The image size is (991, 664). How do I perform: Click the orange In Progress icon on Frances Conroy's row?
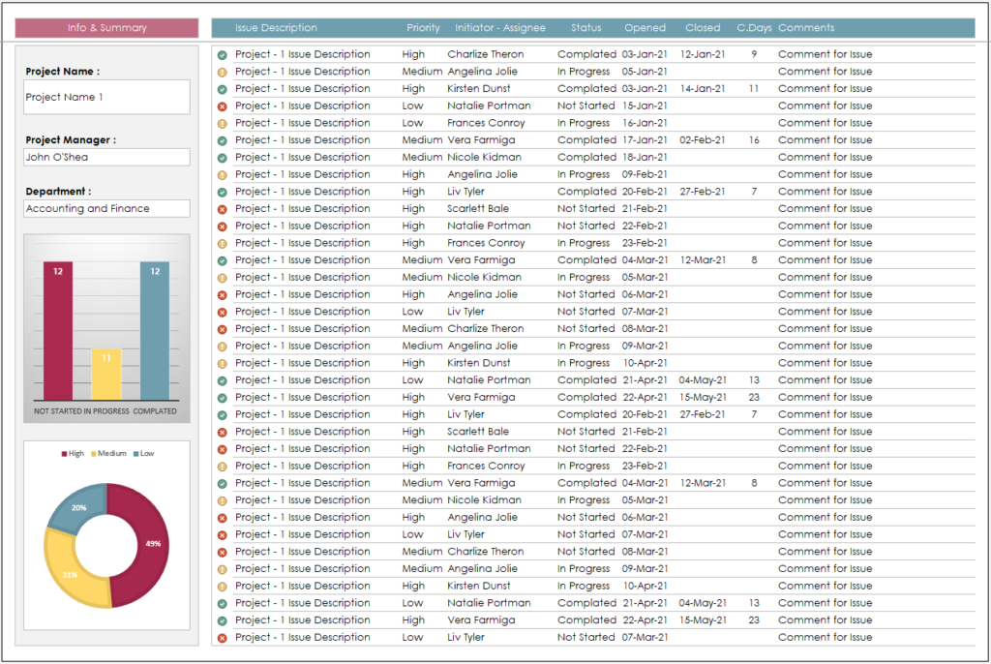tap(224, 123)
